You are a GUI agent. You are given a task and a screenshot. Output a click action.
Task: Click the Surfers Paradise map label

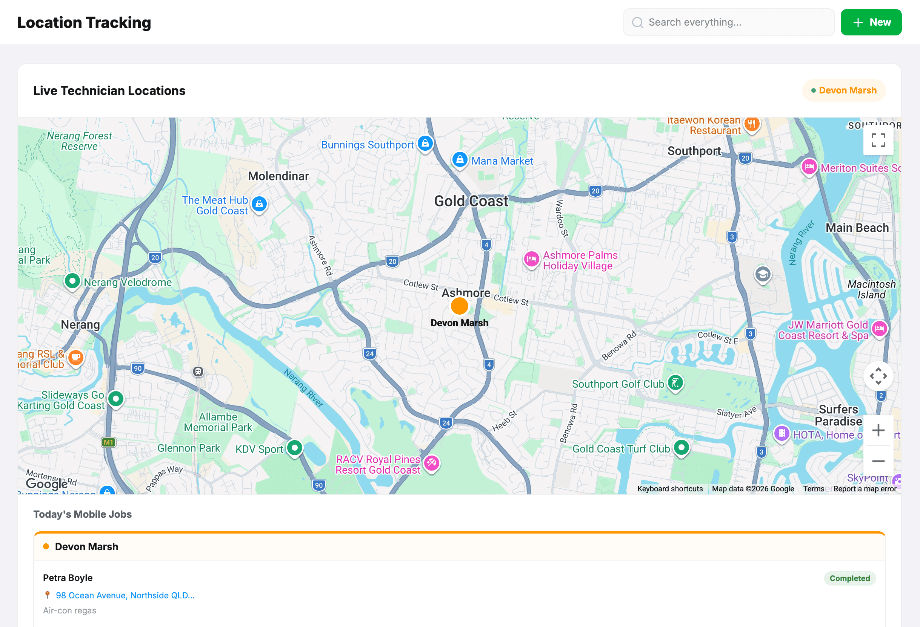(x=838, y=415)
